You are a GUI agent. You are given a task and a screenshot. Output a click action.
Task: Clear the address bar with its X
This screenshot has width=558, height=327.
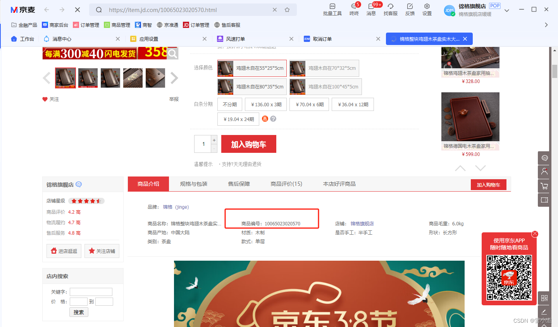point(275,10)
